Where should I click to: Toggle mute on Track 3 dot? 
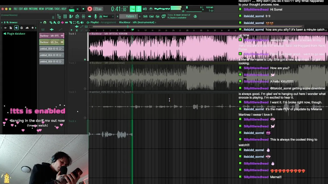pos(85,118)
